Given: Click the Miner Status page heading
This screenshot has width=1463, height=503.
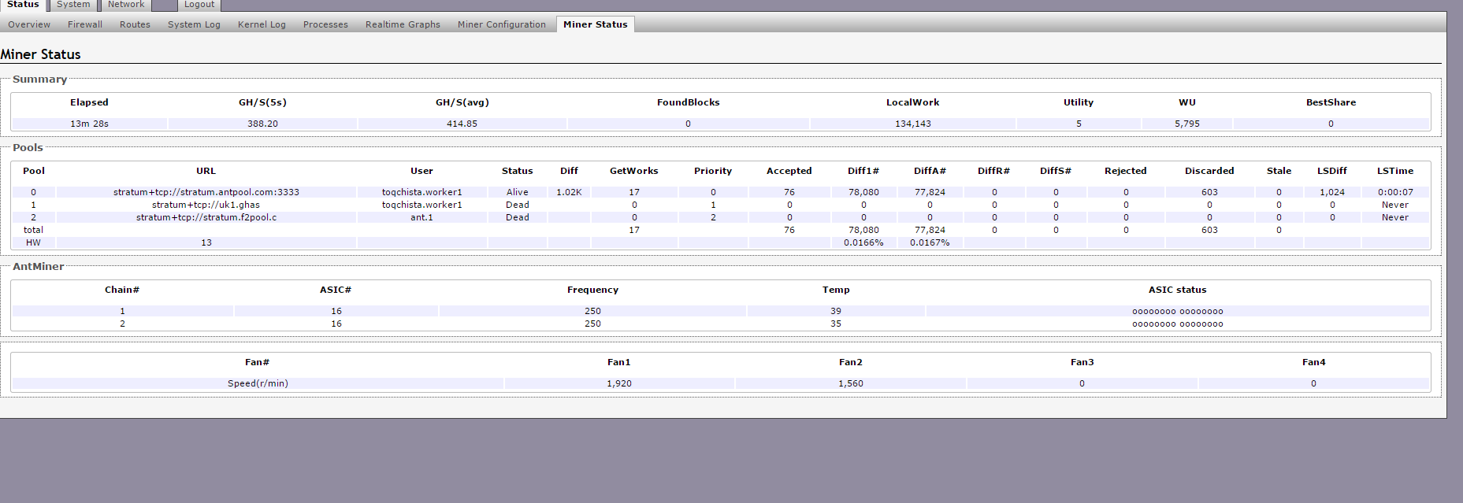Looking at the screenshot, I should pyautogui.click(x=41, y=54).
